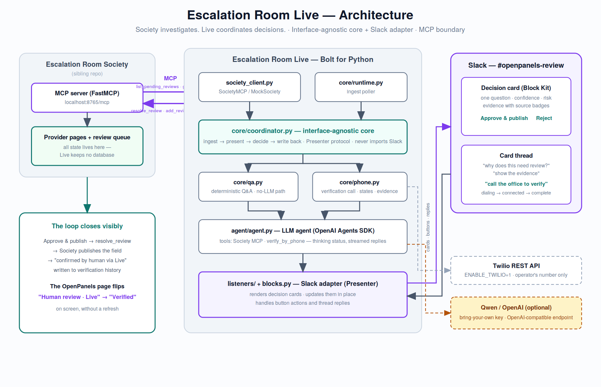Click the 'Approve & publish' button
The height and width of the screenshot is (387, 601).
[x=504, y=118]
